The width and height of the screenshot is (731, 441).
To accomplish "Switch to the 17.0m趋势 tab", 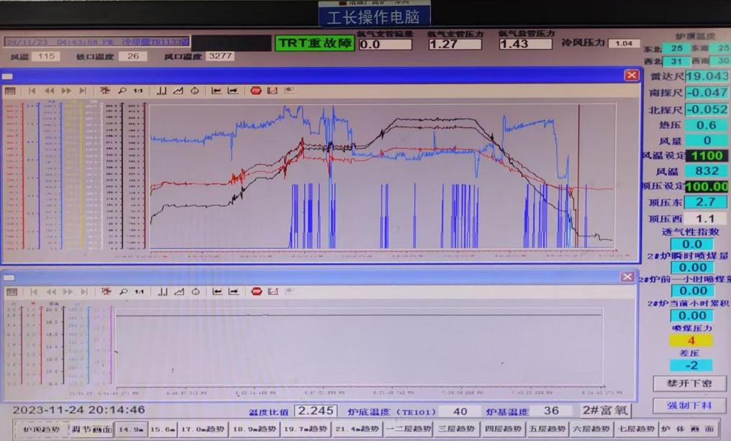I will click(x=203, y=429).
